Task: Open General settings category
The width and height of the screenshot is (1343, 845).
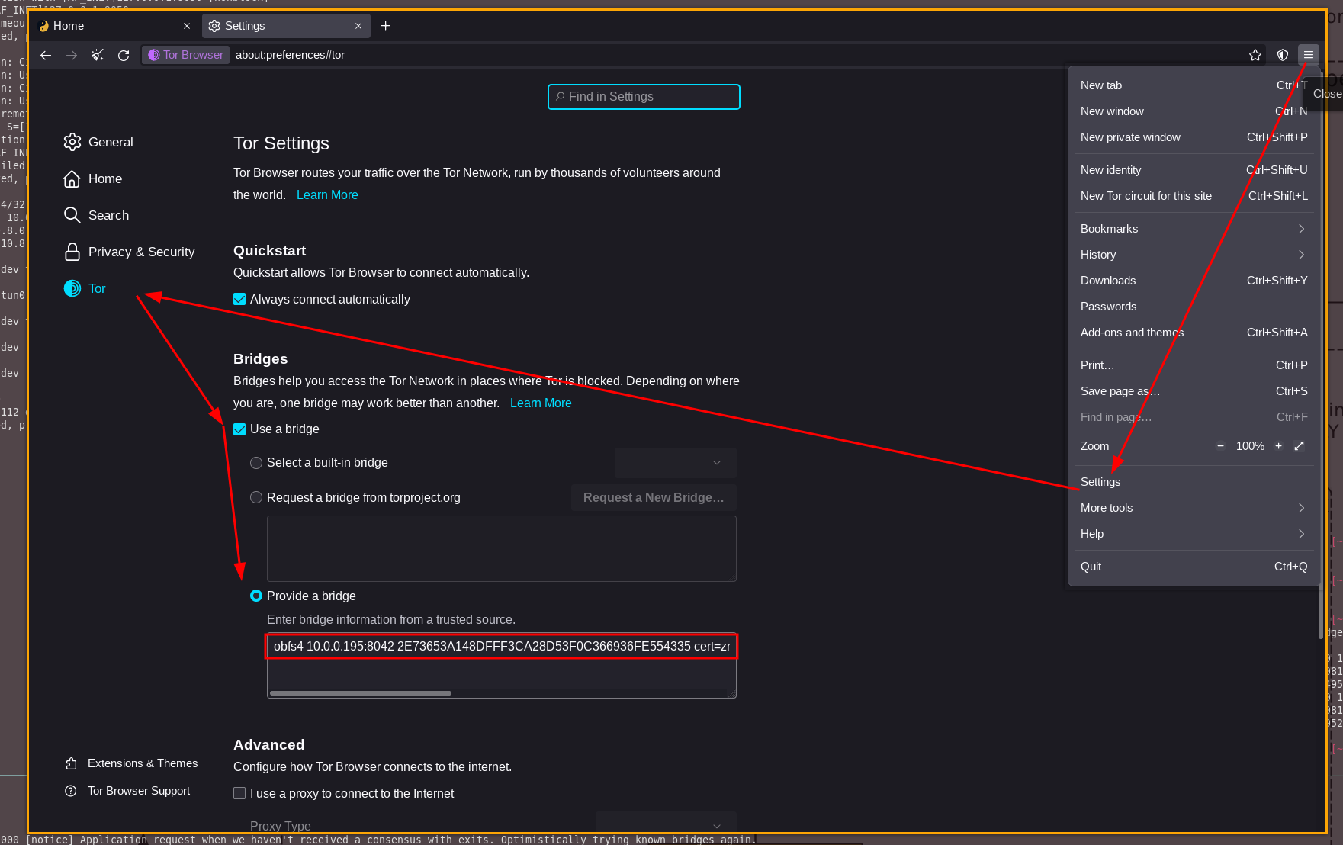Action: 98,142
